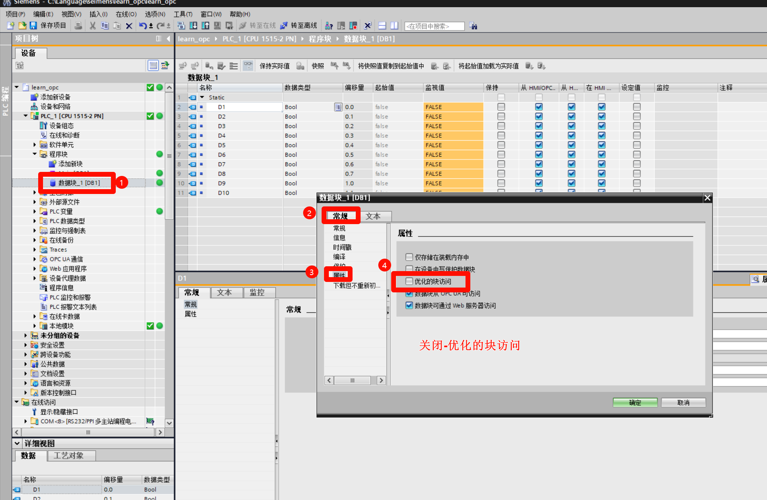Click the cut scissors icon
The height and width of the screenshot is (500, 767).
pos(93,26)
